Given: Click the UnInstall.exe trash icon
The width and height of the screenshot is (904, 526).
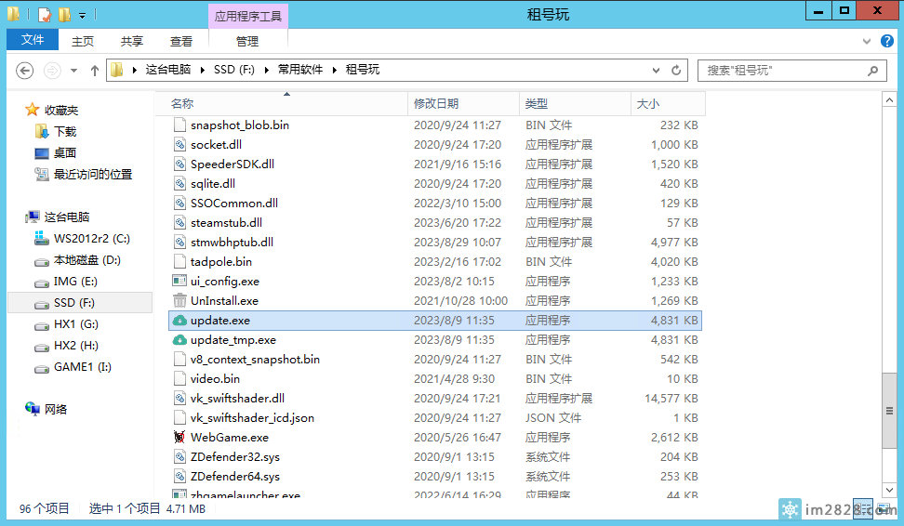Looking at the screenshot, I should (179, 301).
